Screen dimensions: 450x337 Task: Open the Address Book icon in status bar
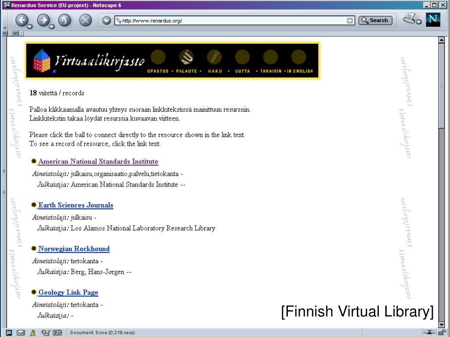click(58, 333)
